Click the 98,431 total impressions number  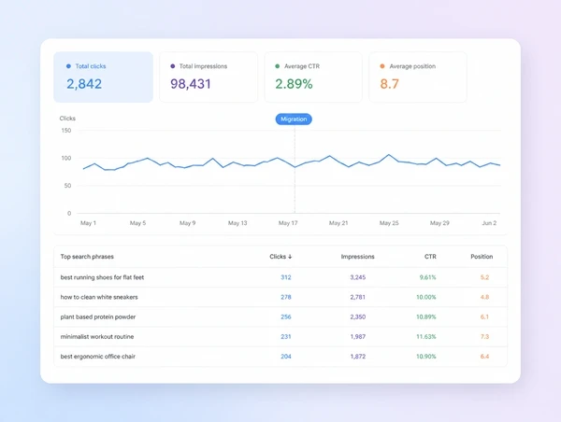pyautogui.click(x=191, y=84)
